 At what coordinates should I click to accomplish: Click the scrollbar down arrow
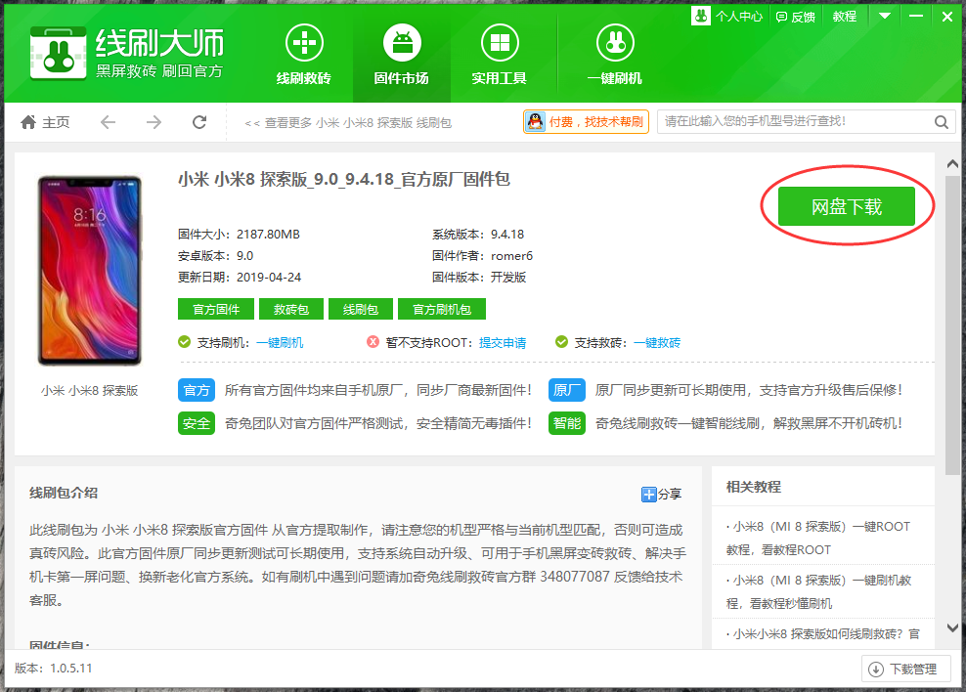click(952, 627)
